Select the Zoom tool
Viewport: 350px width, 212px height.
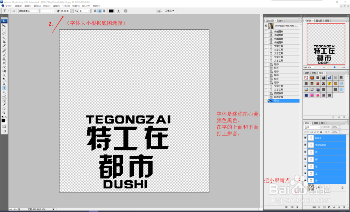pyautogui.click(x=4, y=113)
